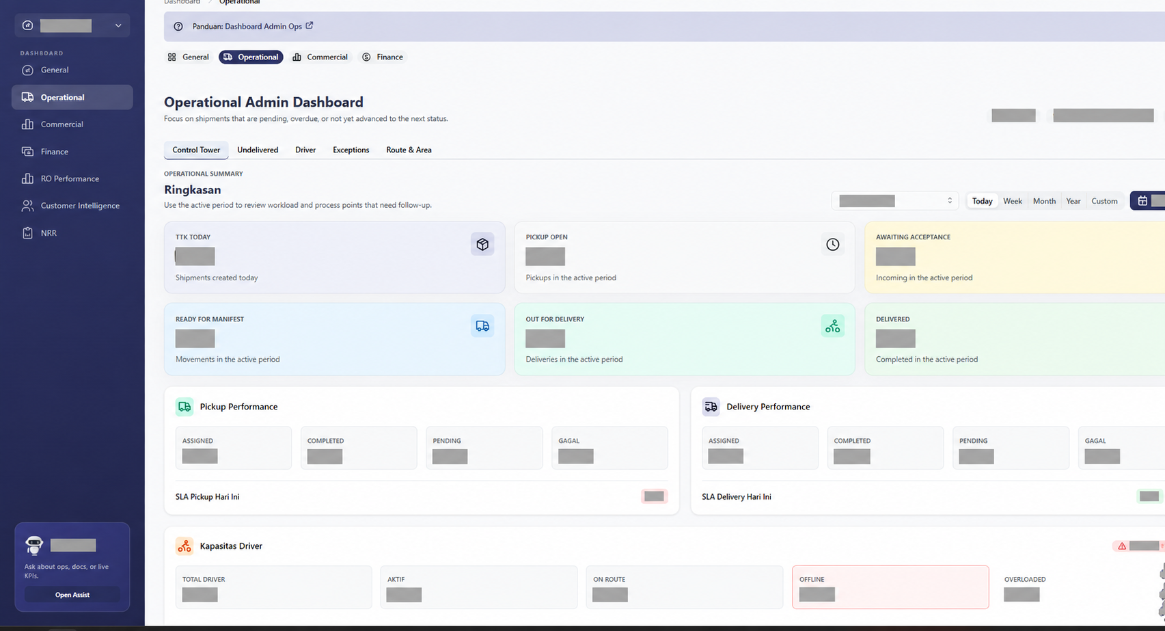Click the warning triangle alert badge
Image resolution: width=1165 pixels, height=631 pixels.
coord(1122,546)
